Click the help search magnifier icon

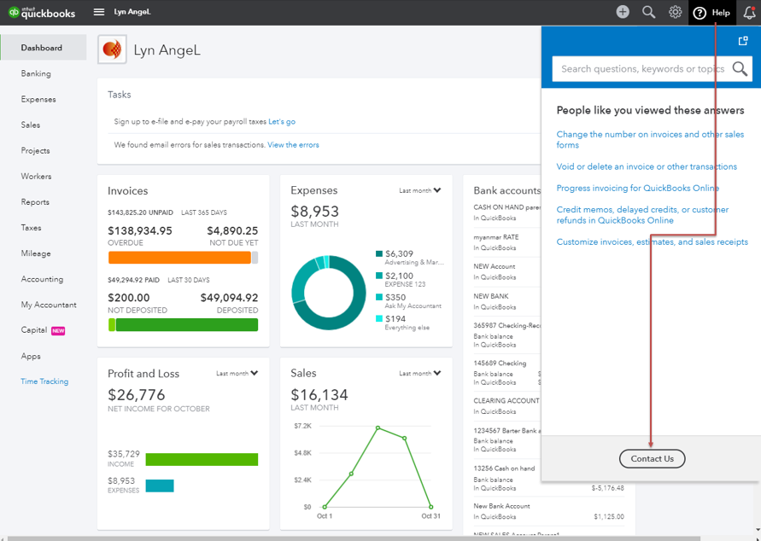741,69
